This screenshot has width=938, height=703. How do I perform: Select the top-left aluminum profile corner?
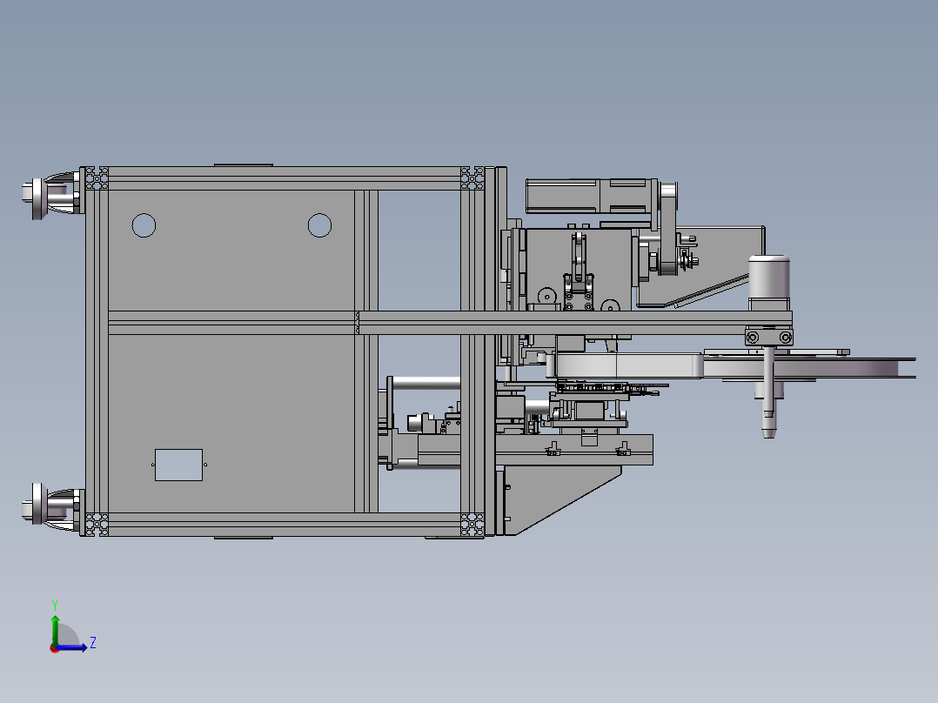(97, 178)
